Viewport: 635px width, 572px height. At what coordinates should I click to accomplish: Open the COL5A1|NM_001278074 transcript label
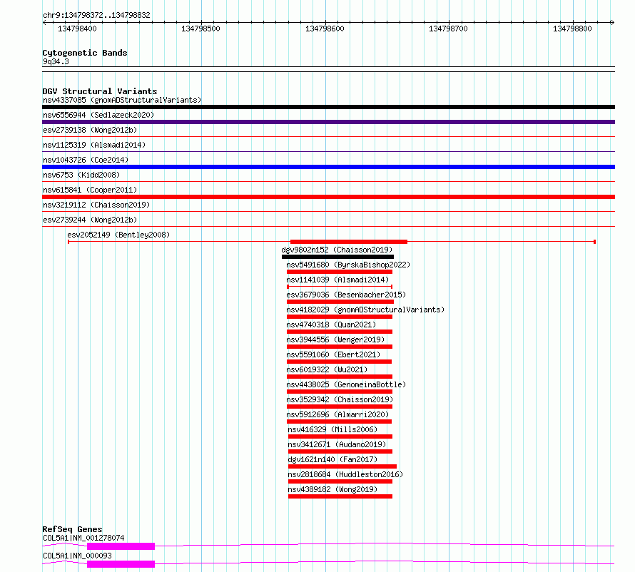pos(83,538)
